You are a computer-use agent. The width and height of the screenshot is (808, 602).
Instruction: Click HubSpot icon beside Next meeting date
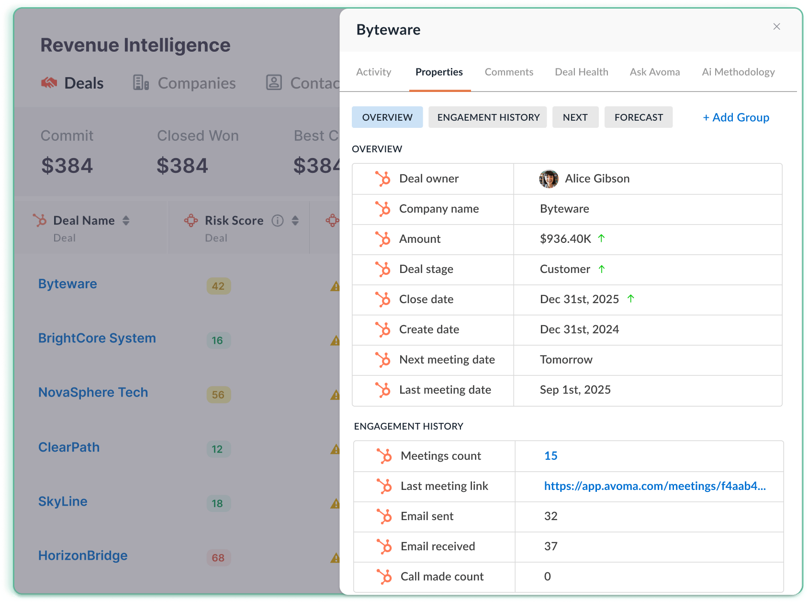click(383, 360)
